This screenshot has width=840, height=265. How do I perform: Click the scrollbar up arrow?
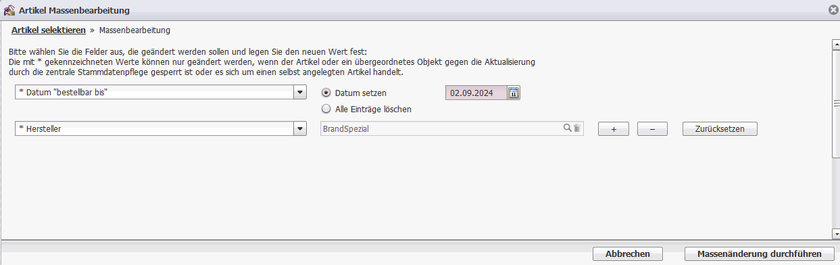point(835,44)
